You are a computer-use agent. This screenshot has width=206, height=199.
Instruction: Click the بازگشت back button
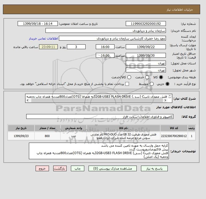[60, 169]
